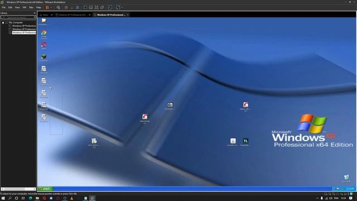Open File Explorer from the taskbar
Screen dimensions: 357x201
click(x=37, y=198)
